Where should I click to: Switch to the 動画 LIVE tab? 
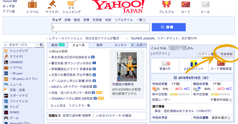tap(58, 45)
